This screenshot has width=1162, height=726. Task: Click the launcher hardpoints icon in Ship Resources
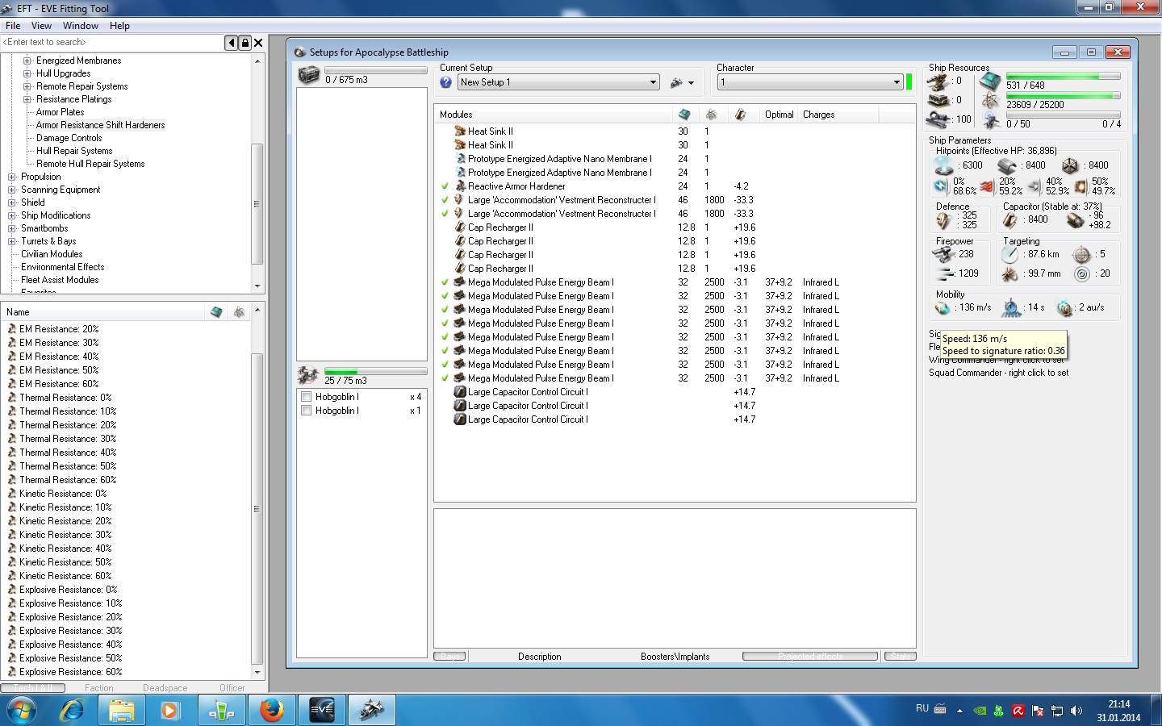pos(937,100)
